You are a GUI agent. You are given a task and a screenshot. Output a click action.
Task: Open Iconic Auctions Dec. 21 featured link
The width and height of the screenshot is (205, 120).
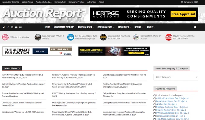pyautogui.click(x=171, y=116)
